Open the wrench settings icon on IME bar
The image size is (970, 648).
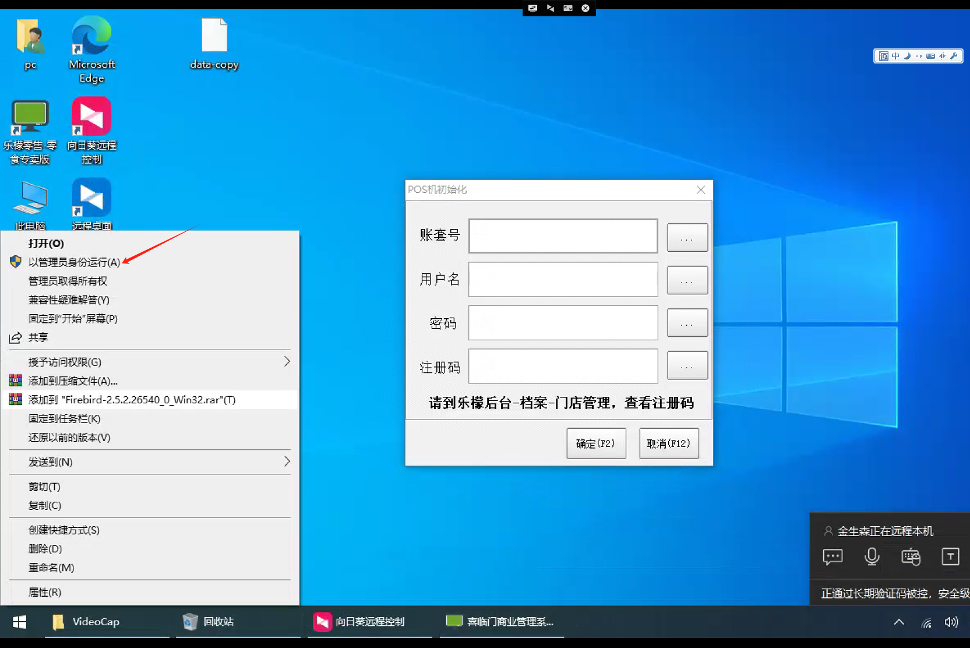[x=954, y=56]
